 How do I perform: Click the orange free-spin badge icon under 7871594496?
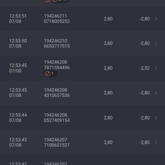(x=47, y=74)
